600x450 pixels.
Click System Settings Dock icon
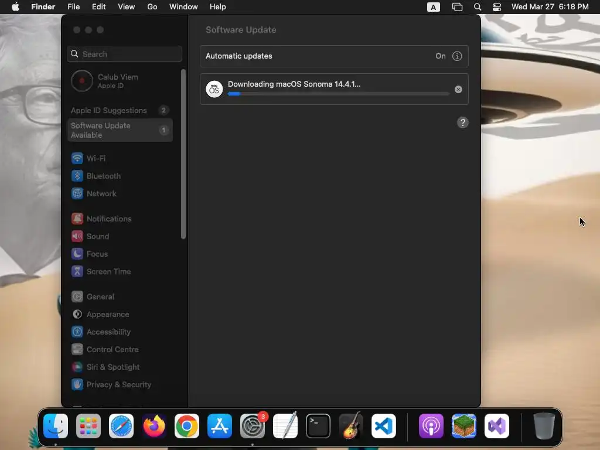(x=253, y=426)
